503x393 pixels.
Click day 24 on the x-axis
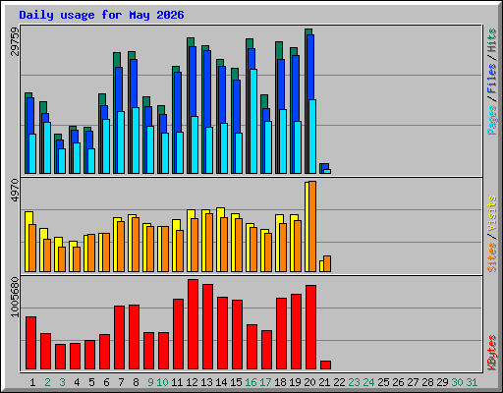(x=368, y=382)
